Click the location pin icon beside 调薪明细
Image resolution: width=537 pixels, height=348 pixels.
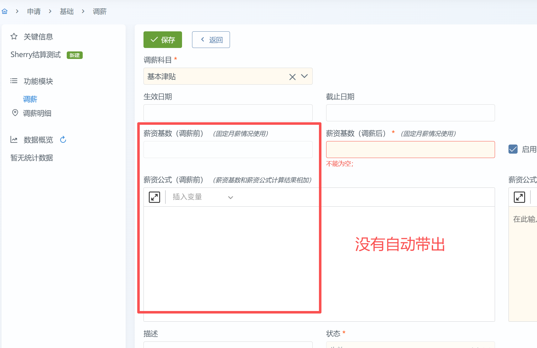[x=15, y=113]
